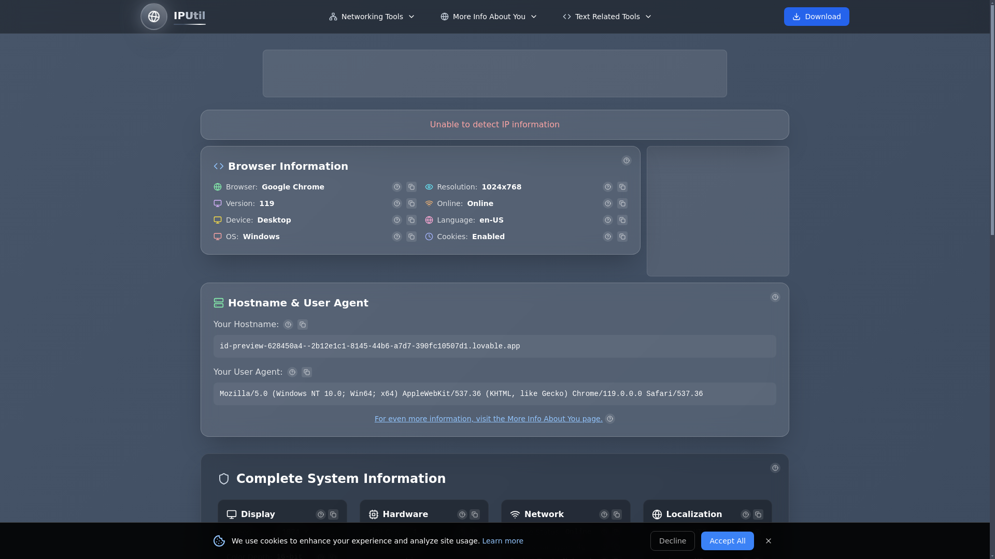The width and height of the screenshot is (995, 559).
Task: Toggle visibility of the Cookies value
Action: [608, 237]
